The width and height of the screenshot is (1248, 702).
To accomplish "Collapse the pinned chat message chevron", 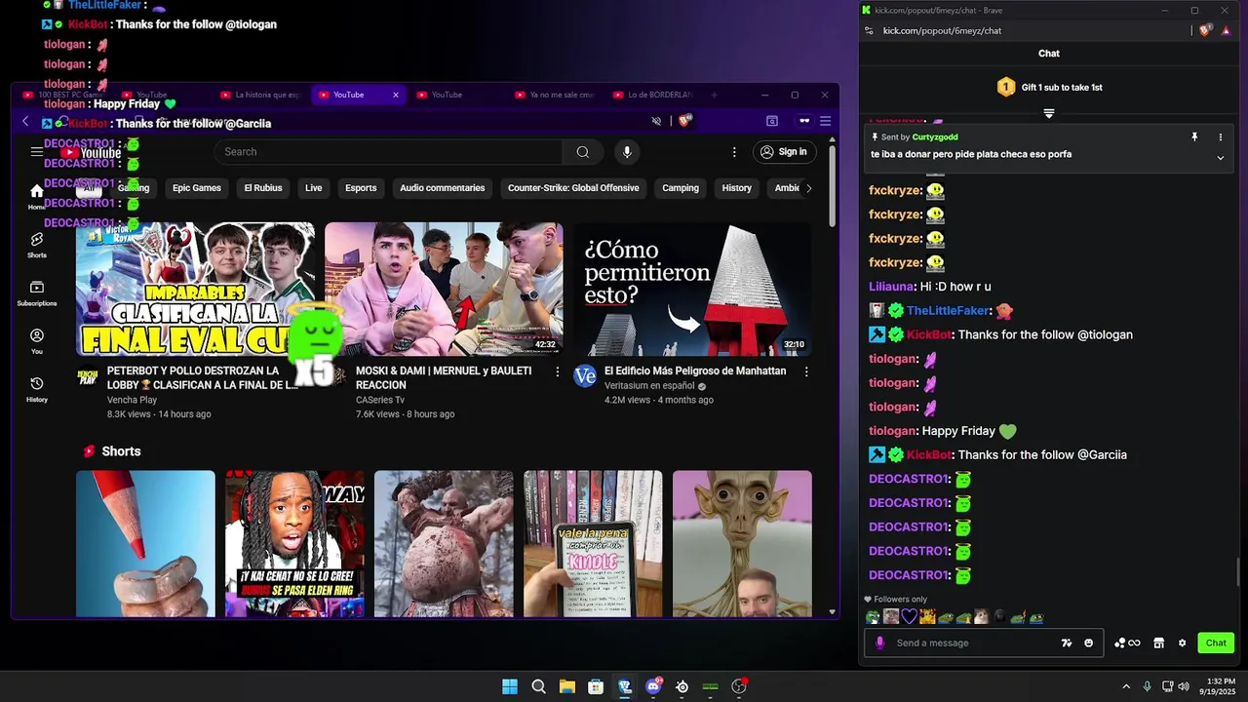I will click(1220, 158).
